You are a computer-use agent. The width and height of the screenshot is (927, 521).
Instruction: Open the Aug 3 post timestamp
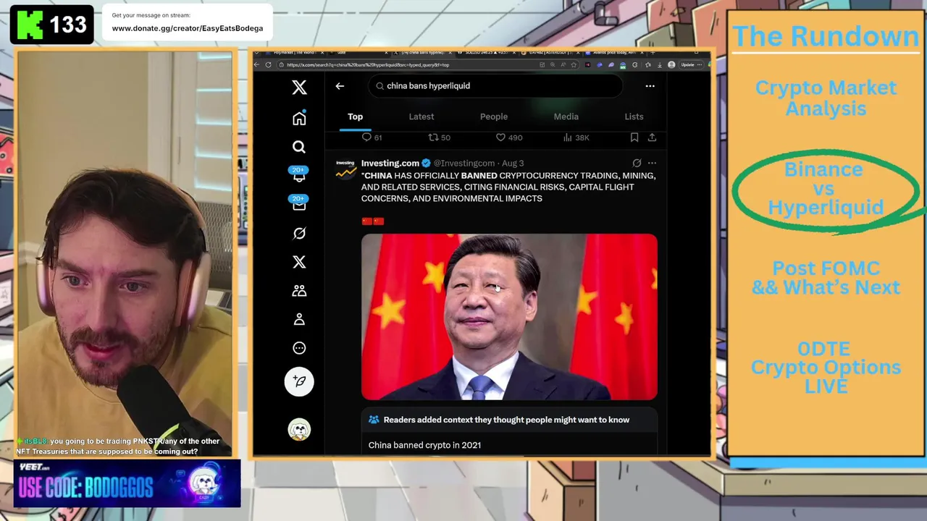513,164
